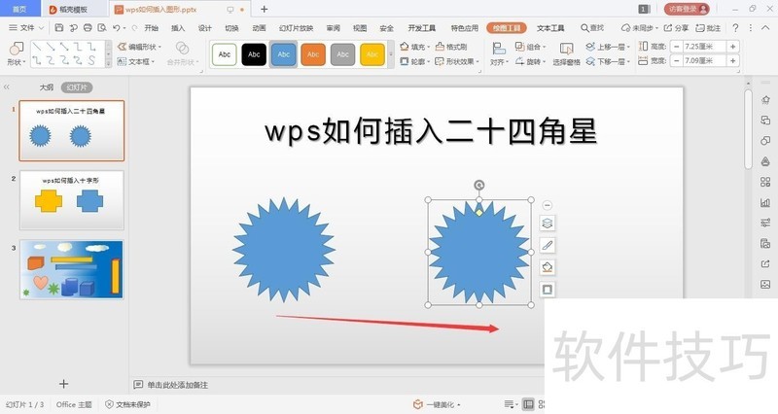Click the Undo arrow icon
The image size is (778, 414).
(x=116, y=28)
